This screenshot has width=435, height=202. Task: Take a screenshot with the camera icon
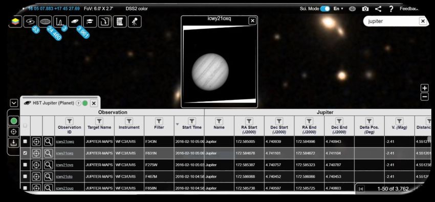(365, 9)
